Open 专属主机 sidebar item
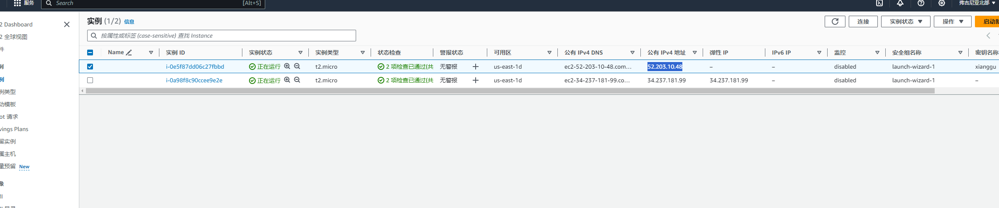 [x=8, y=154]
